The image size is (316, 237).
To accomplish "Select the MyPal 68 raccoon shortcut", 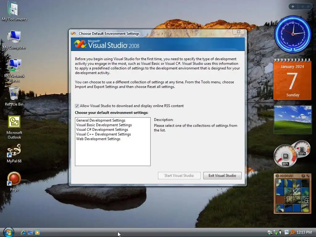I will pyautogui.click(x=14, y=153).
